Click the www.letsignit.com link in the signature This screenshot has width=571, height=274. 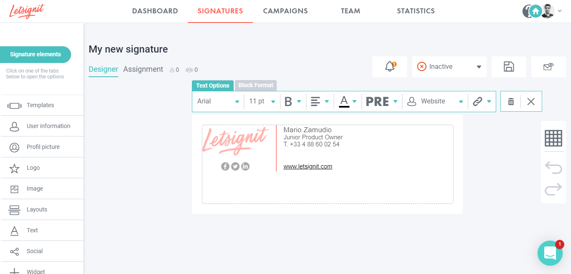click(x=308, y=166)
